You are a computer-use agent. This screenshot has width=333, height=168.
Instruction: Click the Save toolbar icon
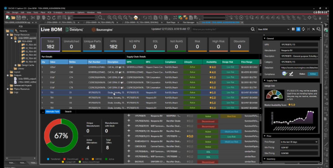click(19, 18)
